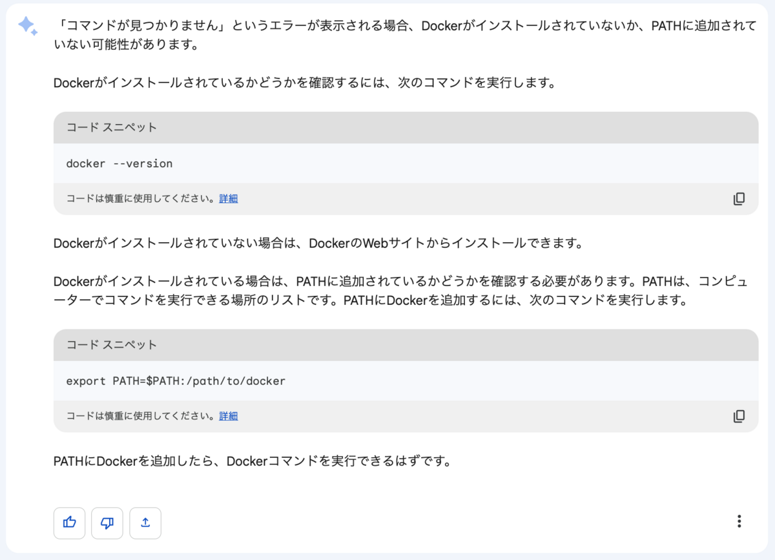Open the three-dot more options menu
The image size is (775, 560).
coord(739,522)
